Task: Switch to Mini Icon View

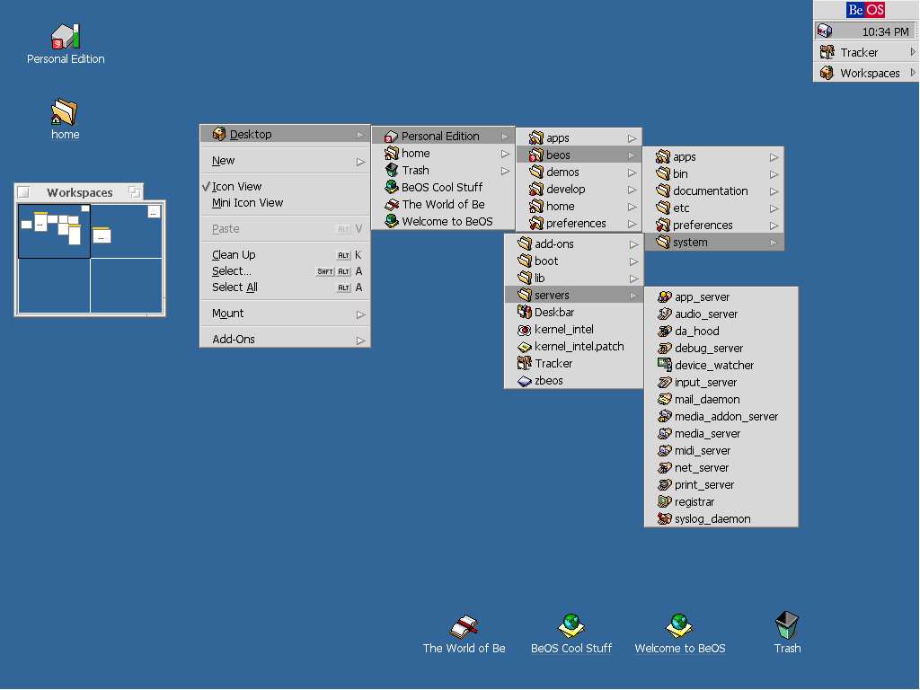Action: click(x=285, y=203)
